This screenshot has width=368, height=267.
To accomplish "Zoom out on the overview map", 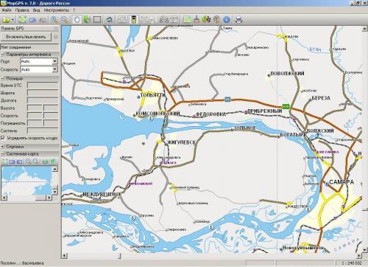I will tap(36, 162).
